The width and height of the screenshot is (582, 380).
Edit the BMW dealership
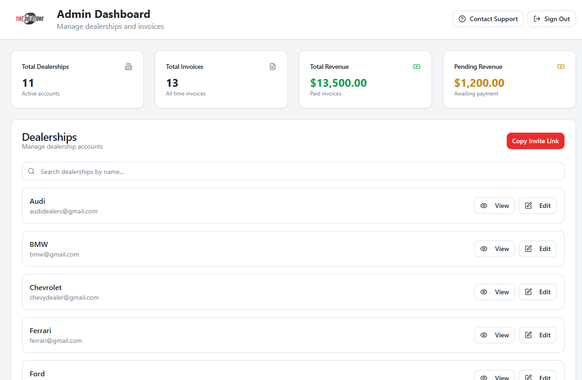[x=537, y=249]
